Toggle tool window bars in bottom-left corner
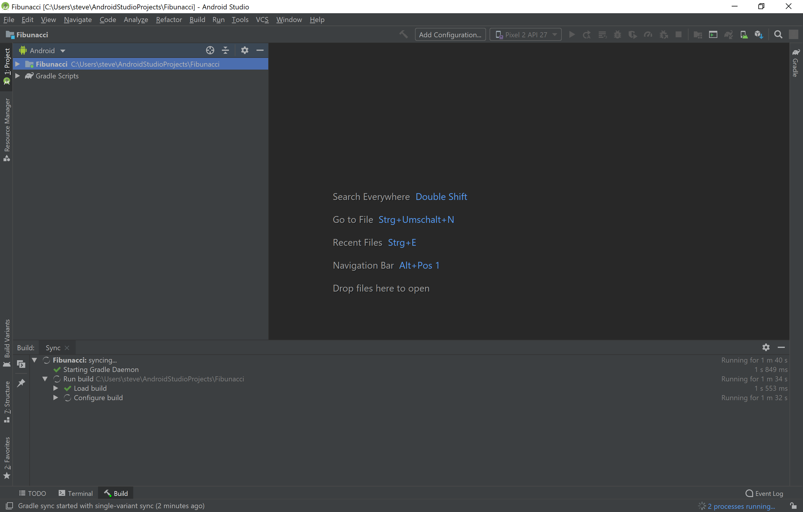The image size is (803, 512). click(9, 506)
